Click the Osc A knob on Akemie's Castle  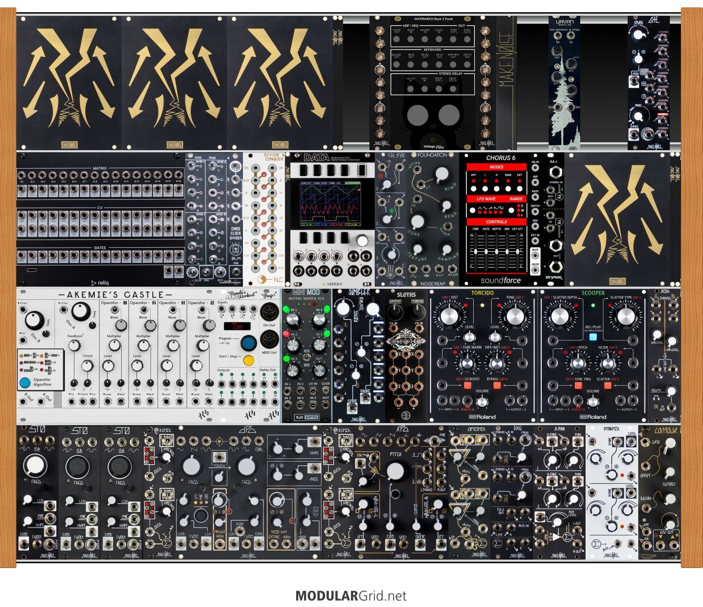(80, 311)
